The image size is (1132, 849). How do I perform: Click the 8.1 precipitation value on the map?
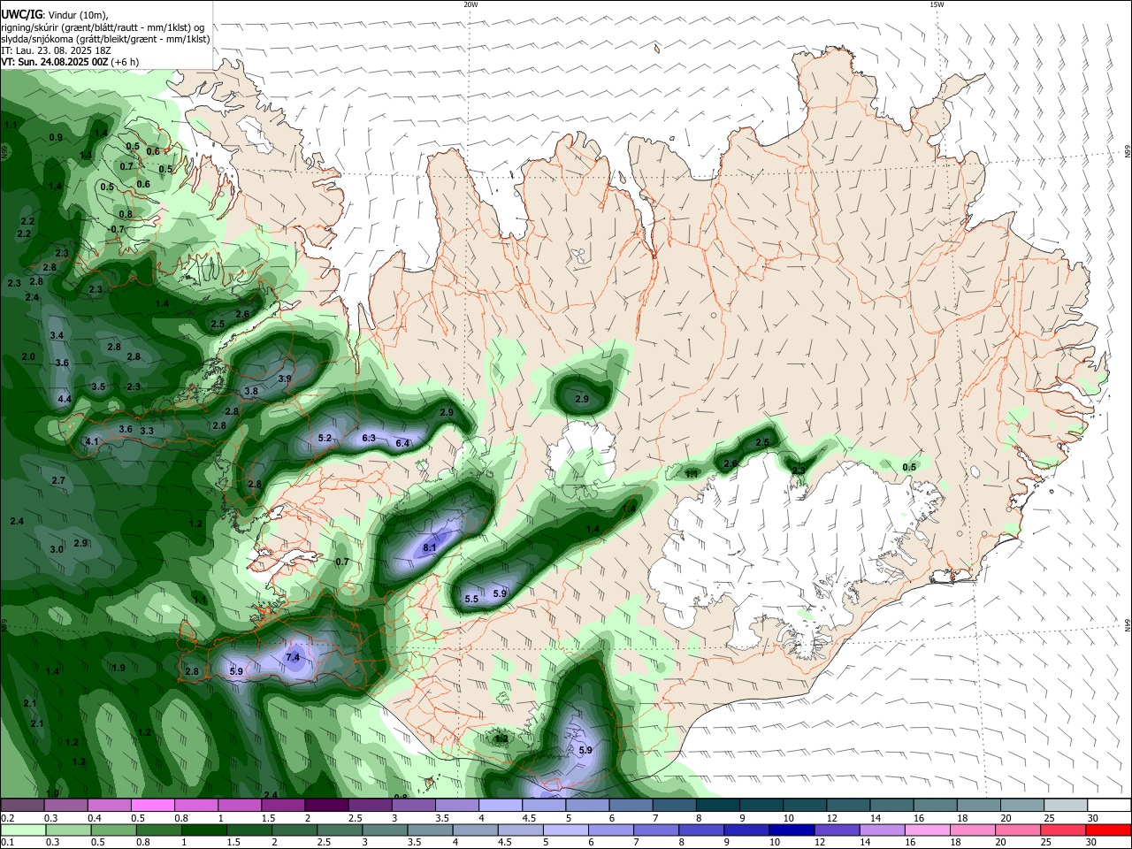[430, 548]
